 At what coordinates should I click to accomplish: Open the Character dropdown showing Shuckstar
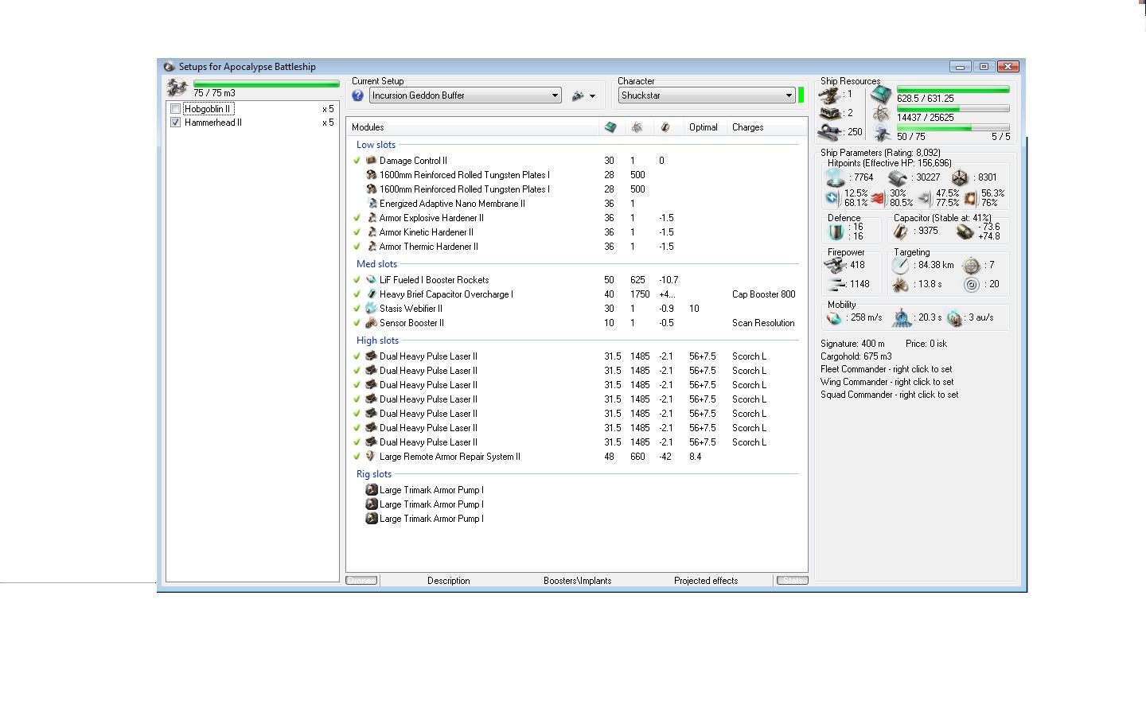[x=707, y=95]
